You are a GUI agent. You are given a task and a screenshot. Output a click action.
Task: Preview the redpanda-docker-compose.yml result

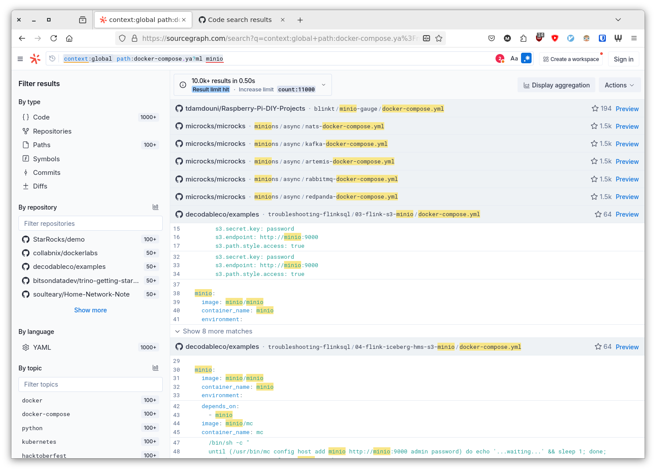click(627, 197)
